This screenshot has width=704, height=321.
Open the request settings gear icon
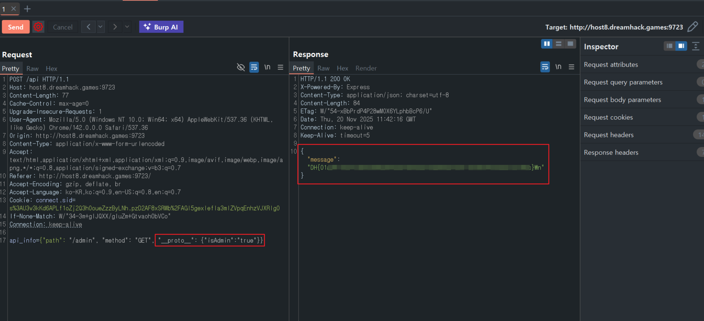click(38, 27)
